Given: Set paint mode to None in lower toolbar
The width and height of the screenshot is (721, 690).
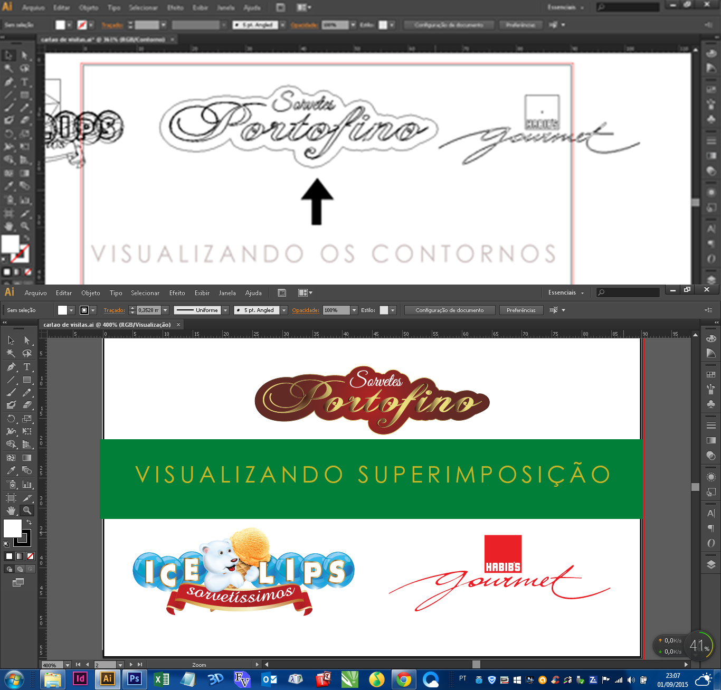Looking at the screenshot, I should (x=31, y=556).
